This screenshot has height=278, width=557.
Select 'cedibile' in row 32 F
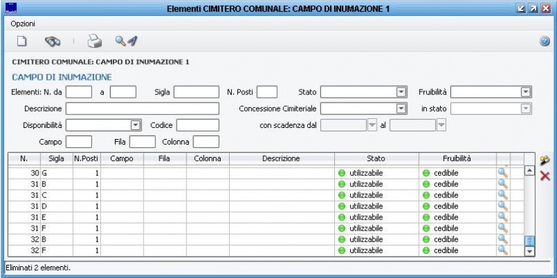coord(446,250)
